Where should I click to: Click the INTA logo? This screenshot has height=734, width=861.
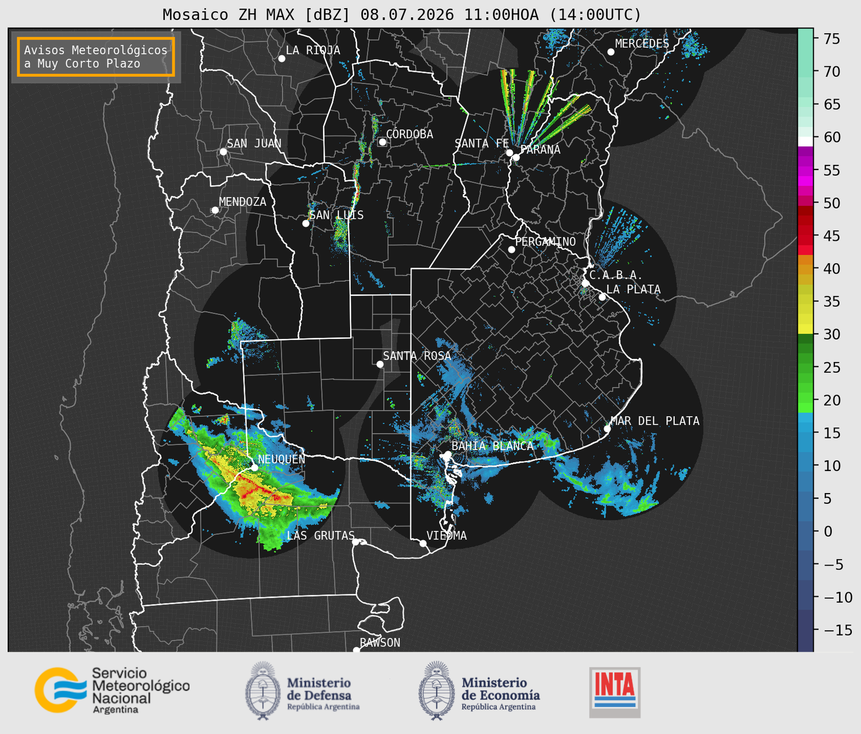tap(615, 692)
